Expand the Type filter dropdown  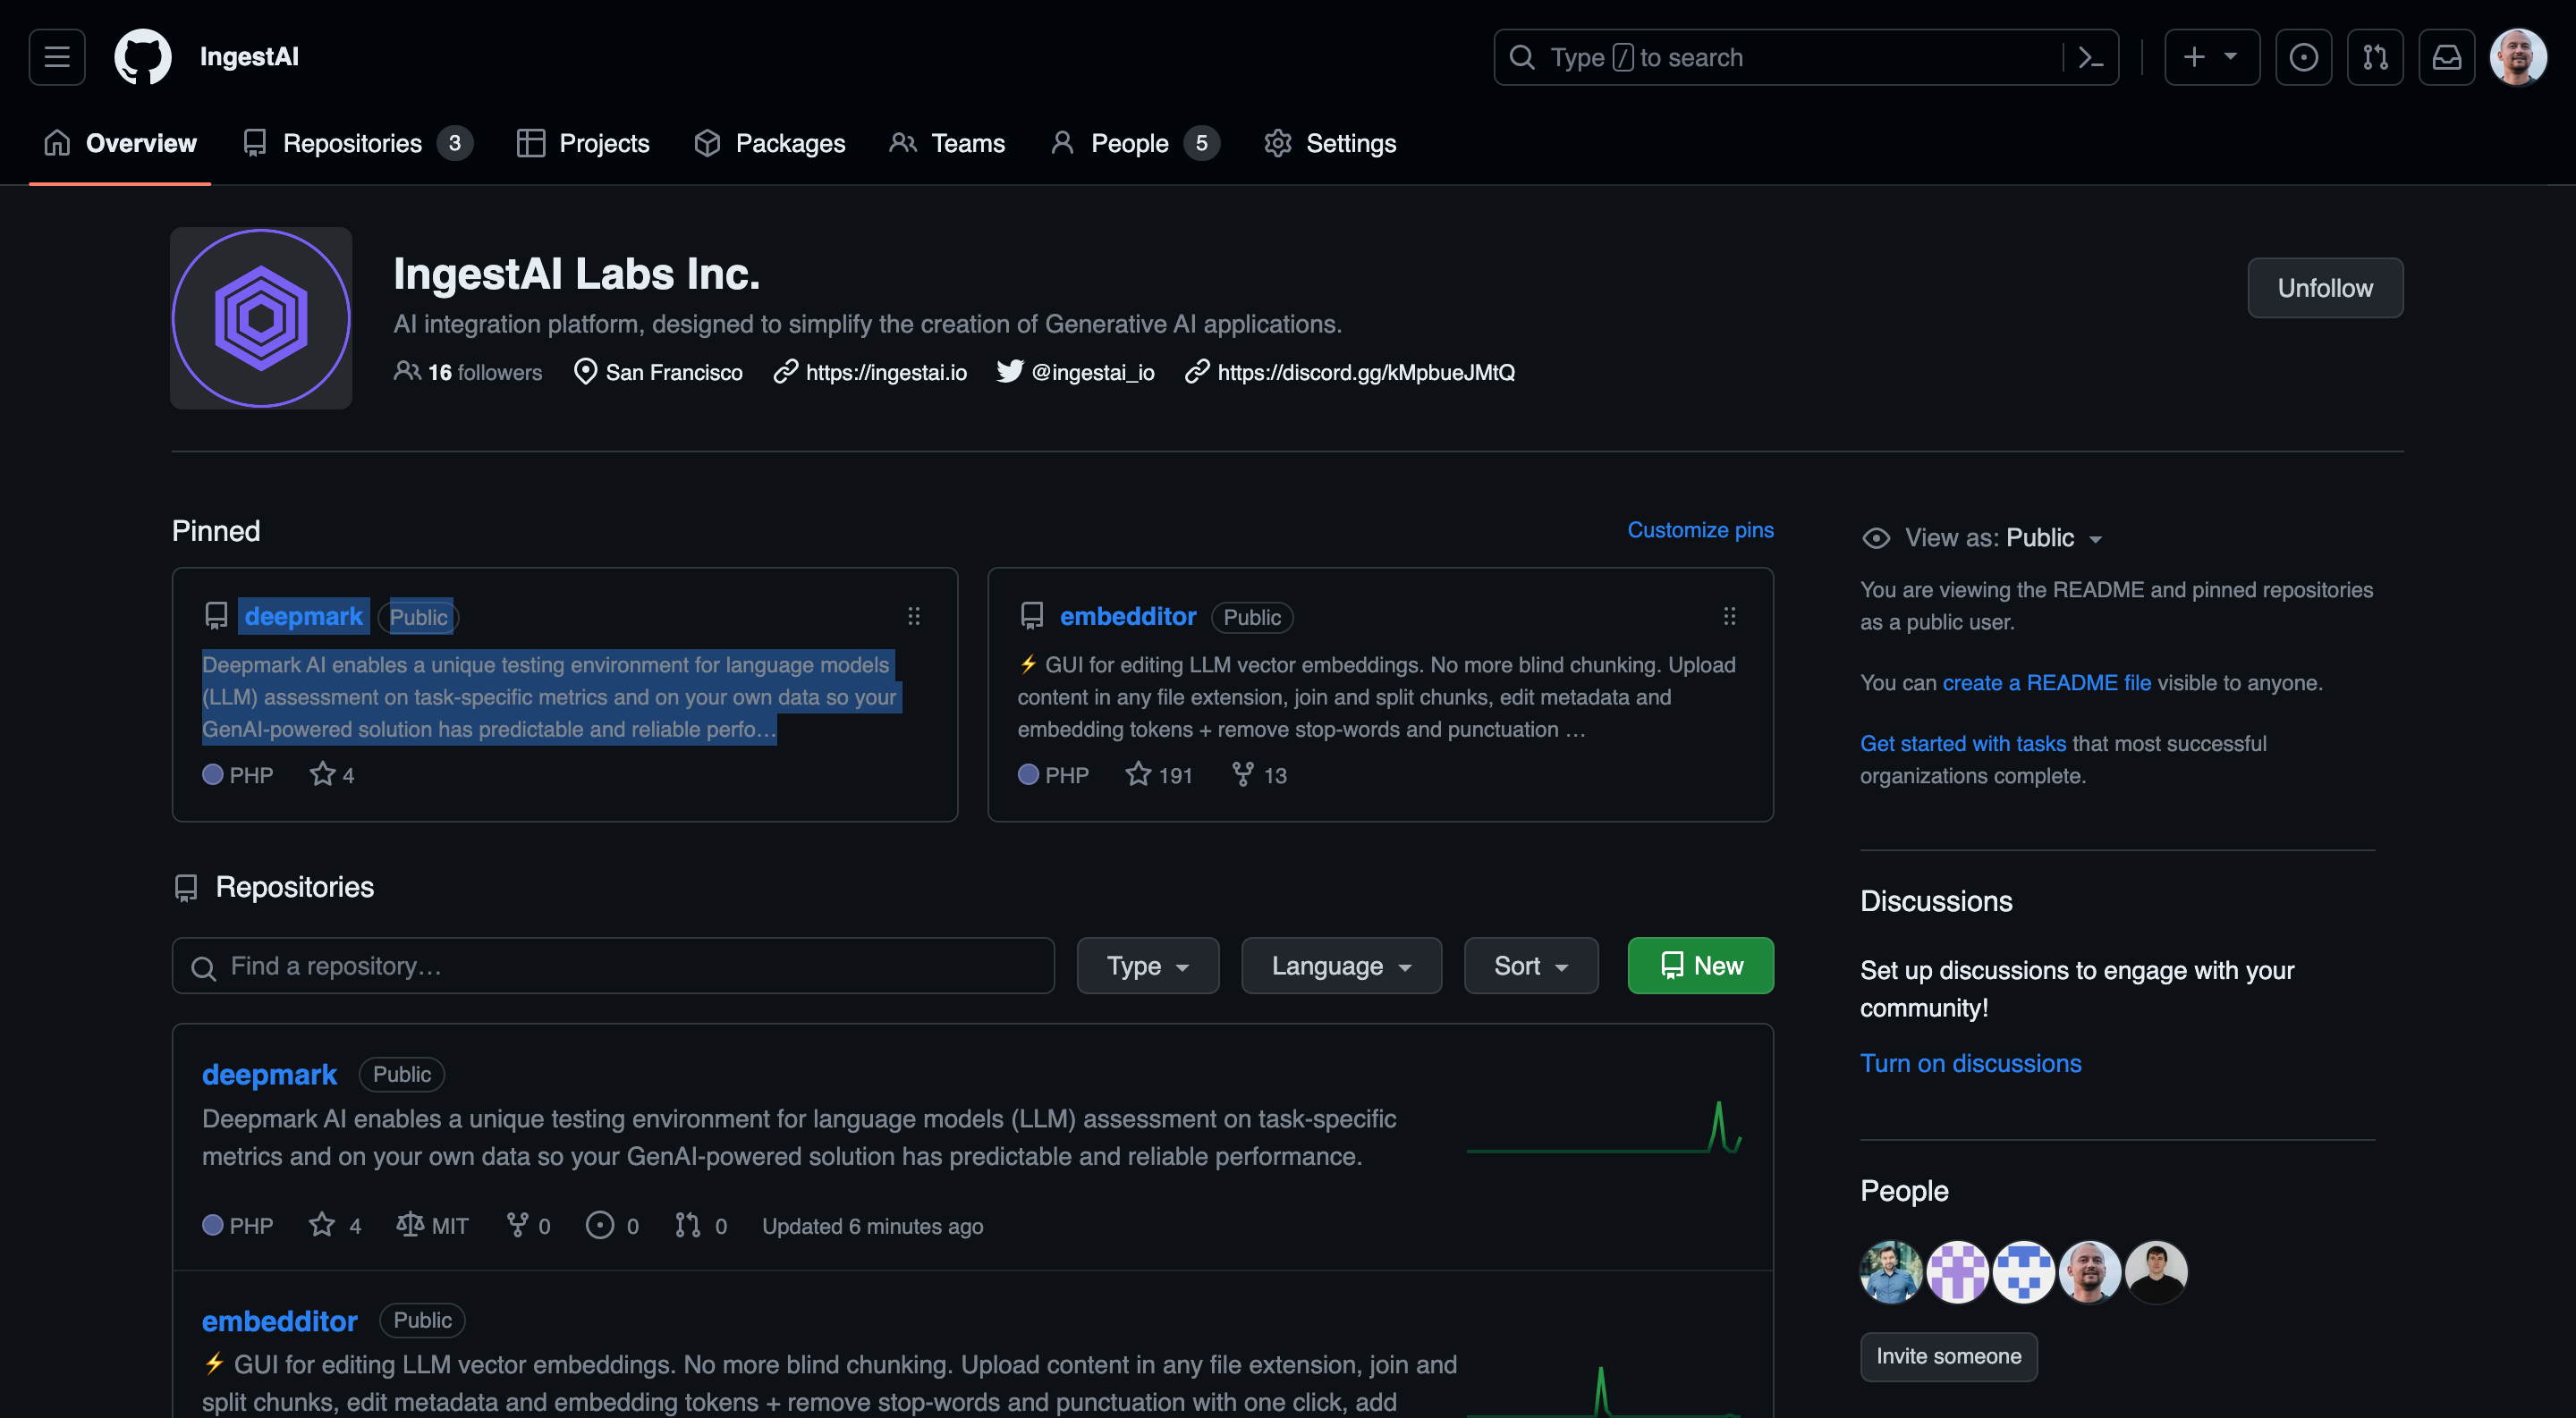pos(1148,966)
